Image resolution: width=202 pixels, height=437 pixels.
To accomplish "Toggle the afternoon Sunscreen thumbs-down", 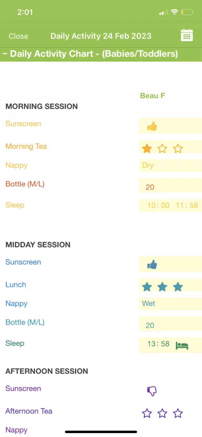I will (152, 391).
